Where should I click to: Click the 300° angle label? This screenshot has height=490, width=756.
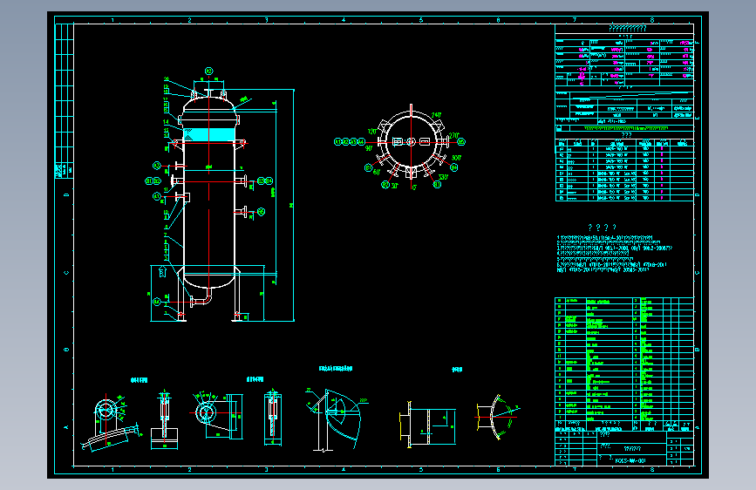click(x=456, y=158)
